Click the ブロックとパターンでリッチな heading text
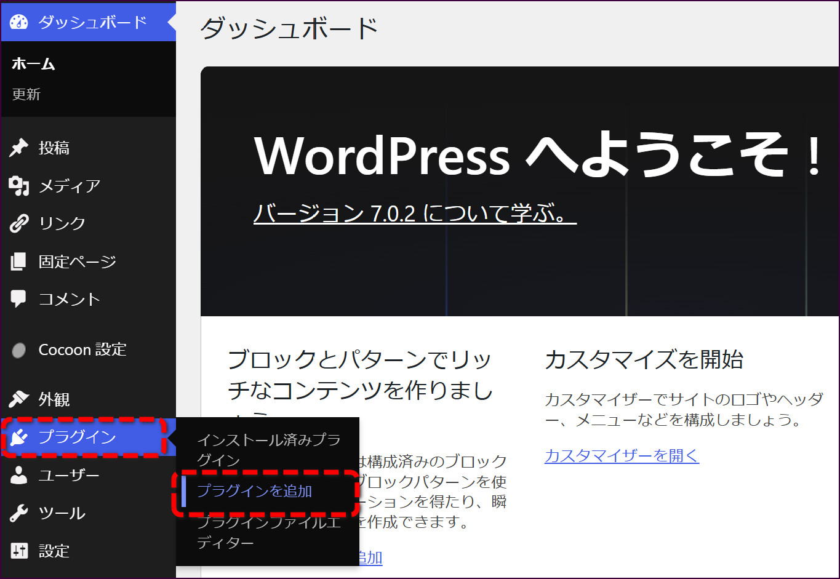Screen dimensions: 840x579 pos(360,375)
